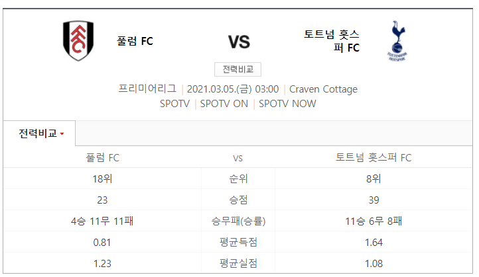Click the 승점 row label
Image resolution: width=479 pixels, height=277 pixels.
[238, 200]
